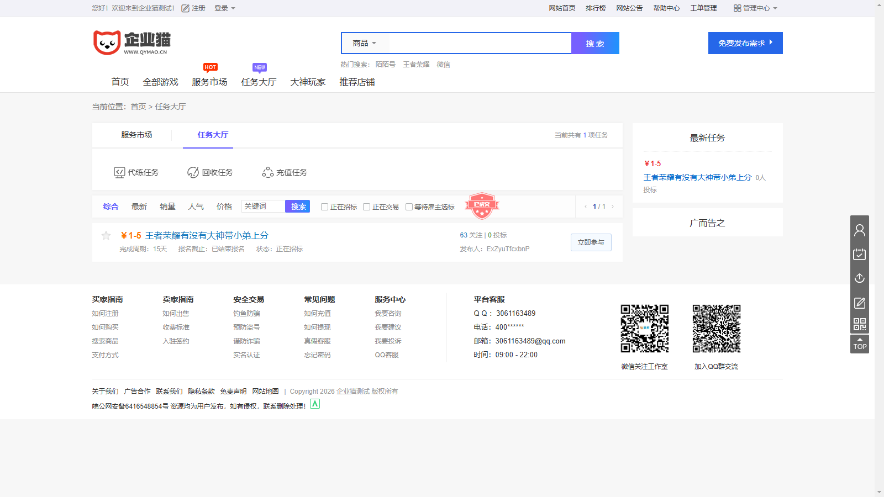The height and width of the screenshot is (497, 884).
Task: Expand the 管理中心 dropdown menu
Action: tap(756, 8)
